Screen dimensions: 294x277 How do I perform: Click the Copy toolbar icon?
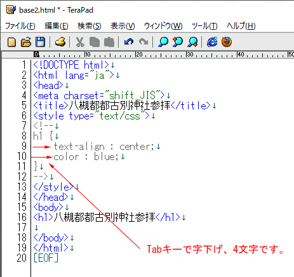[95, 42]
